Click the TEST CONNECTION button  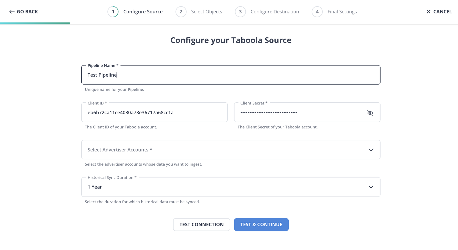tap(201, 225)
